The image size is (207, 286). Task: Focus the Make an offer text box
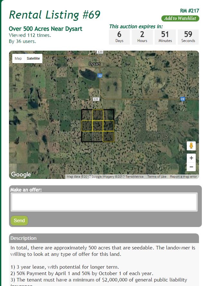click(x=104, y=202)
